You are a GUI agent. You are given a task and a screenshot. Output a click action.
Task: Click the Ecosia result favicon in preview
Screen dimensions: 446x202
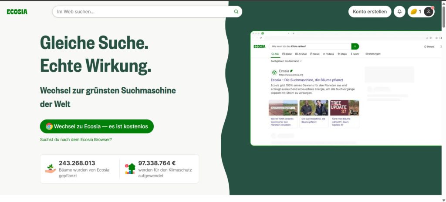(x=274, y=73)
